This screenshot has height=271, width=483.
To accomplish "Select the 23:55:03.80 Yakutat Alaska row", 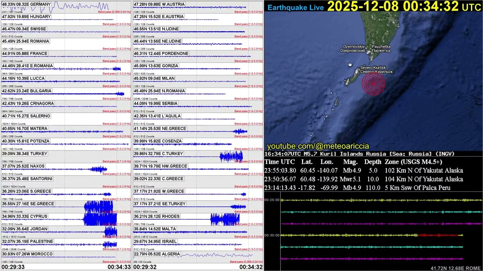I will pyautogui.click(x=364, y=171).
